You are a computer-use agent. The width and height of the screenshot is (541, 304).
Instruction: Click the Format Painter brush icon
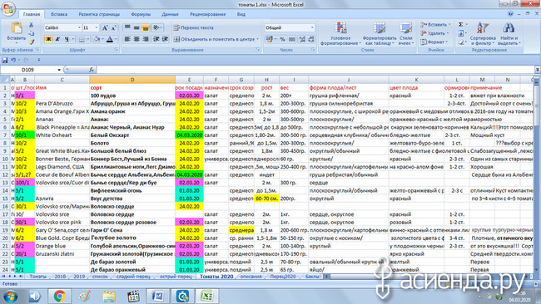[31, 42]
